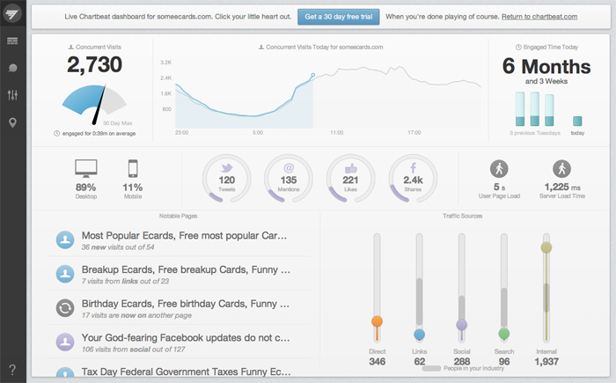Click the People in your industry legend
This screenshot has height=383, width=616.
[463, 368]
